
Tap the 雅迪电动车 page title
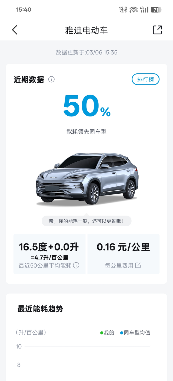[x=86, y=30]
